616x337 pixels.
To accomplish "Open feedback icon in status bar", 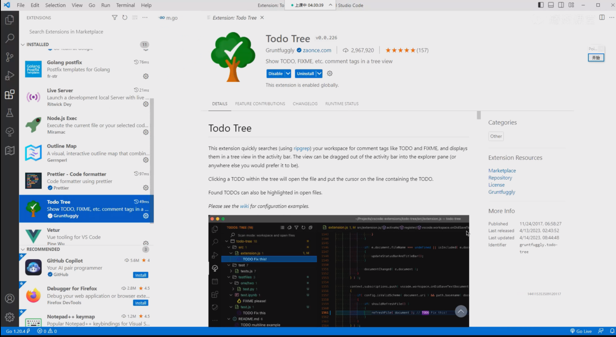I will [601, 331].
